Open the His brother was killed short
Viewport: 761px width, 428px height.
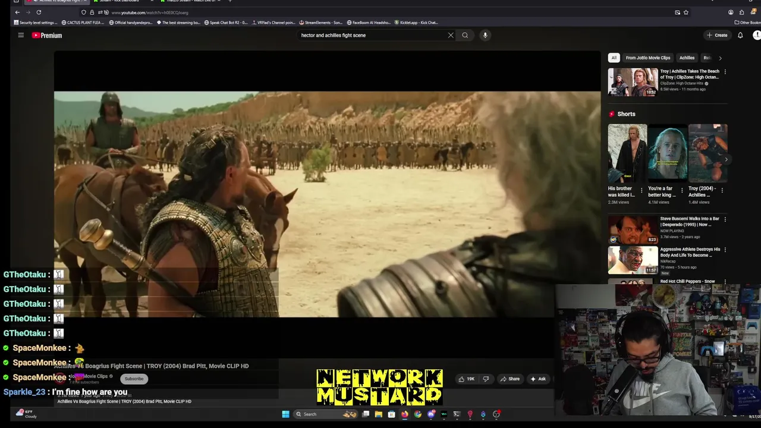tap(627, 153)
